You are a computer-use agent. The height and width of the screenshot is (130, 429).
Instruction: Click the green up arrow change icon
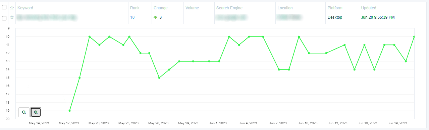[x=155, y=17]
